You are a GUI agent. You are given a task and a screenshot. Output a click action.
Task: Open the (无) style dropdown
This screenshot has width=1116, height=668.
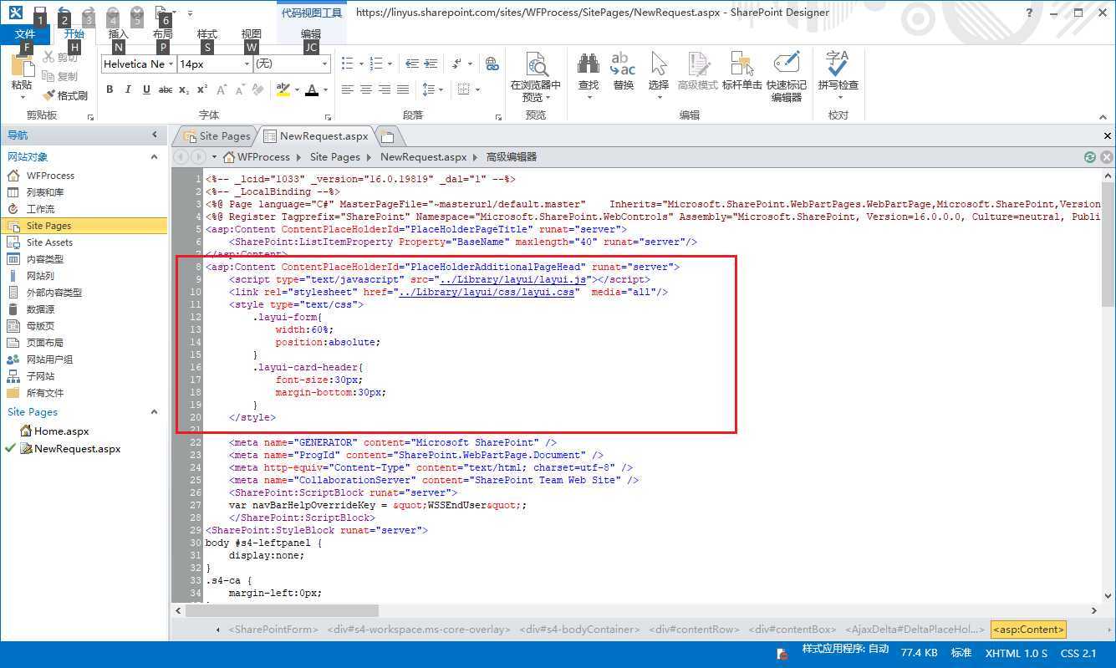click(x=325, y=64)
